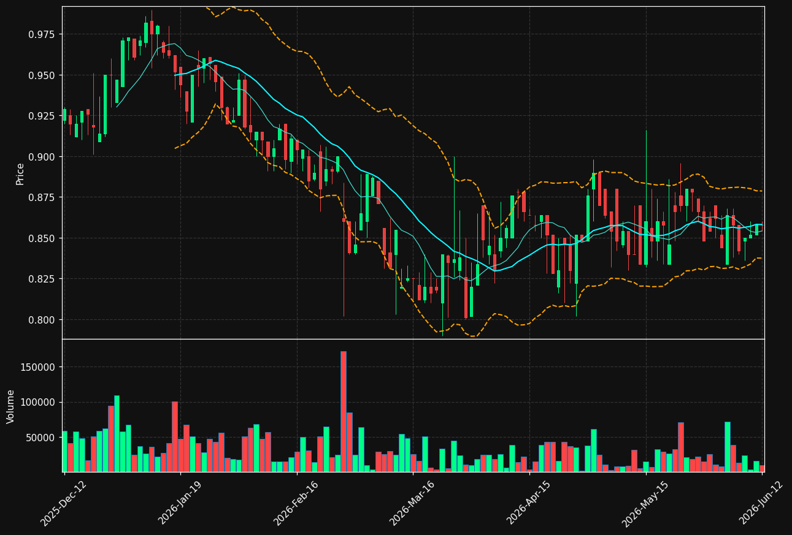Viewport: 792px width, 535px height.
Task: Click the 0.850 price axis value
Action: pyautogui.click(x=42, y=238)
